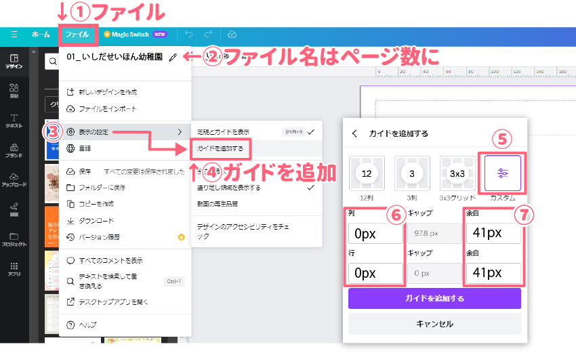Click the 列 columns input field
576x355 pixels.
375,234
